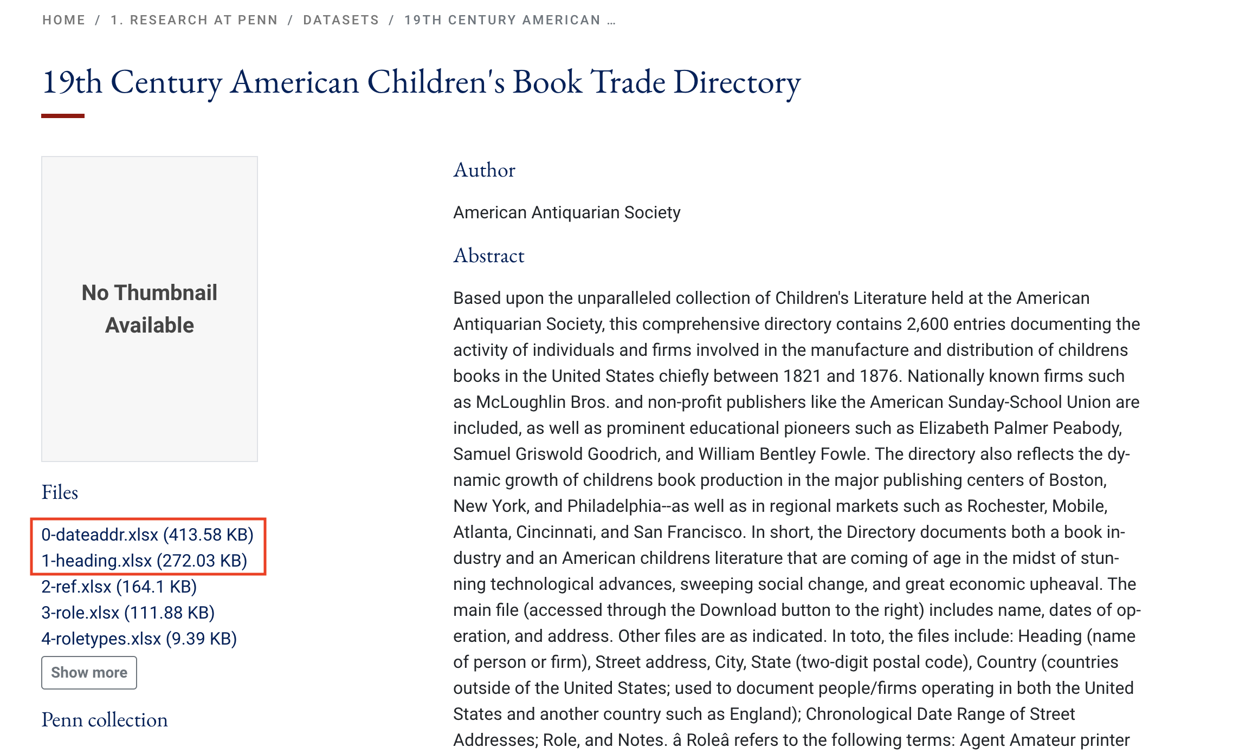Click the Penn collection heading

point(105,720)
